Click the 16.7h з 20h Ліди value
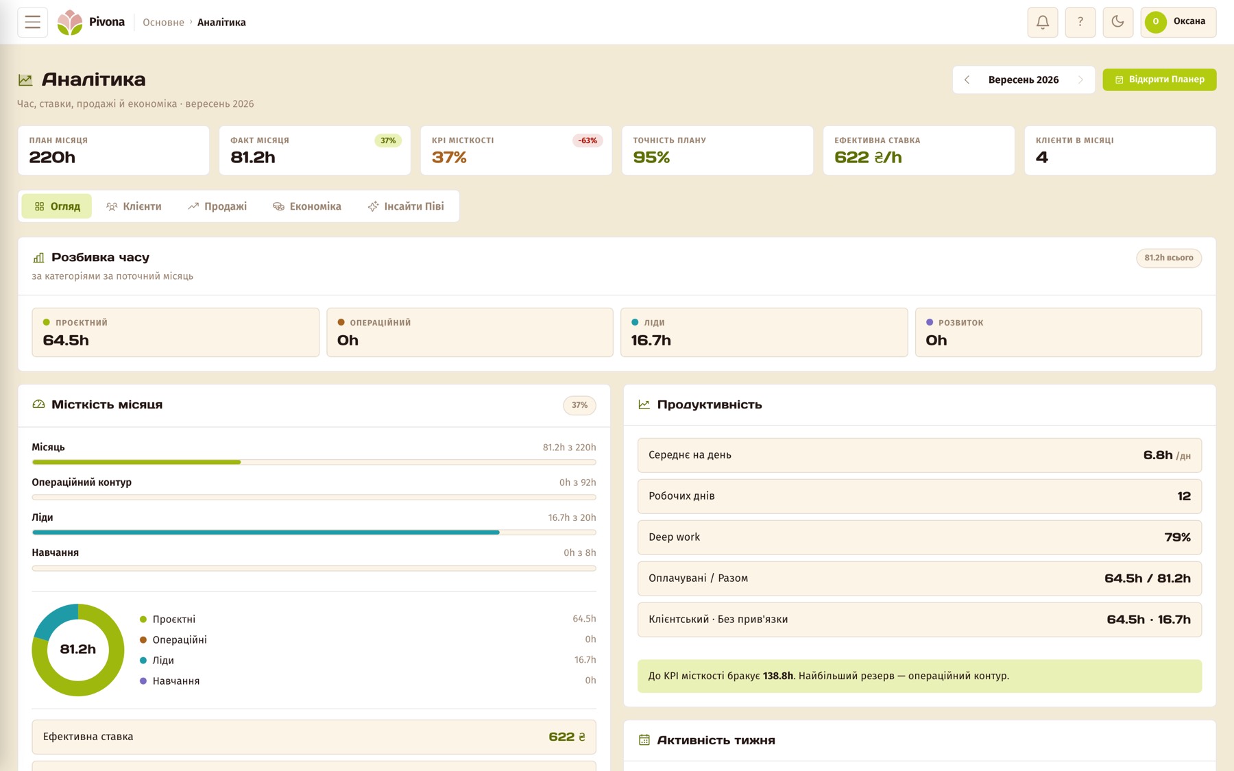 [x=572, y=517]
